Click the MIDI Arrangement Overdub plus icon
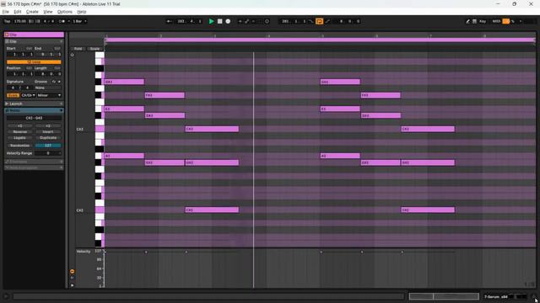This screenshot has width=540, height=303. click(240, 21)
